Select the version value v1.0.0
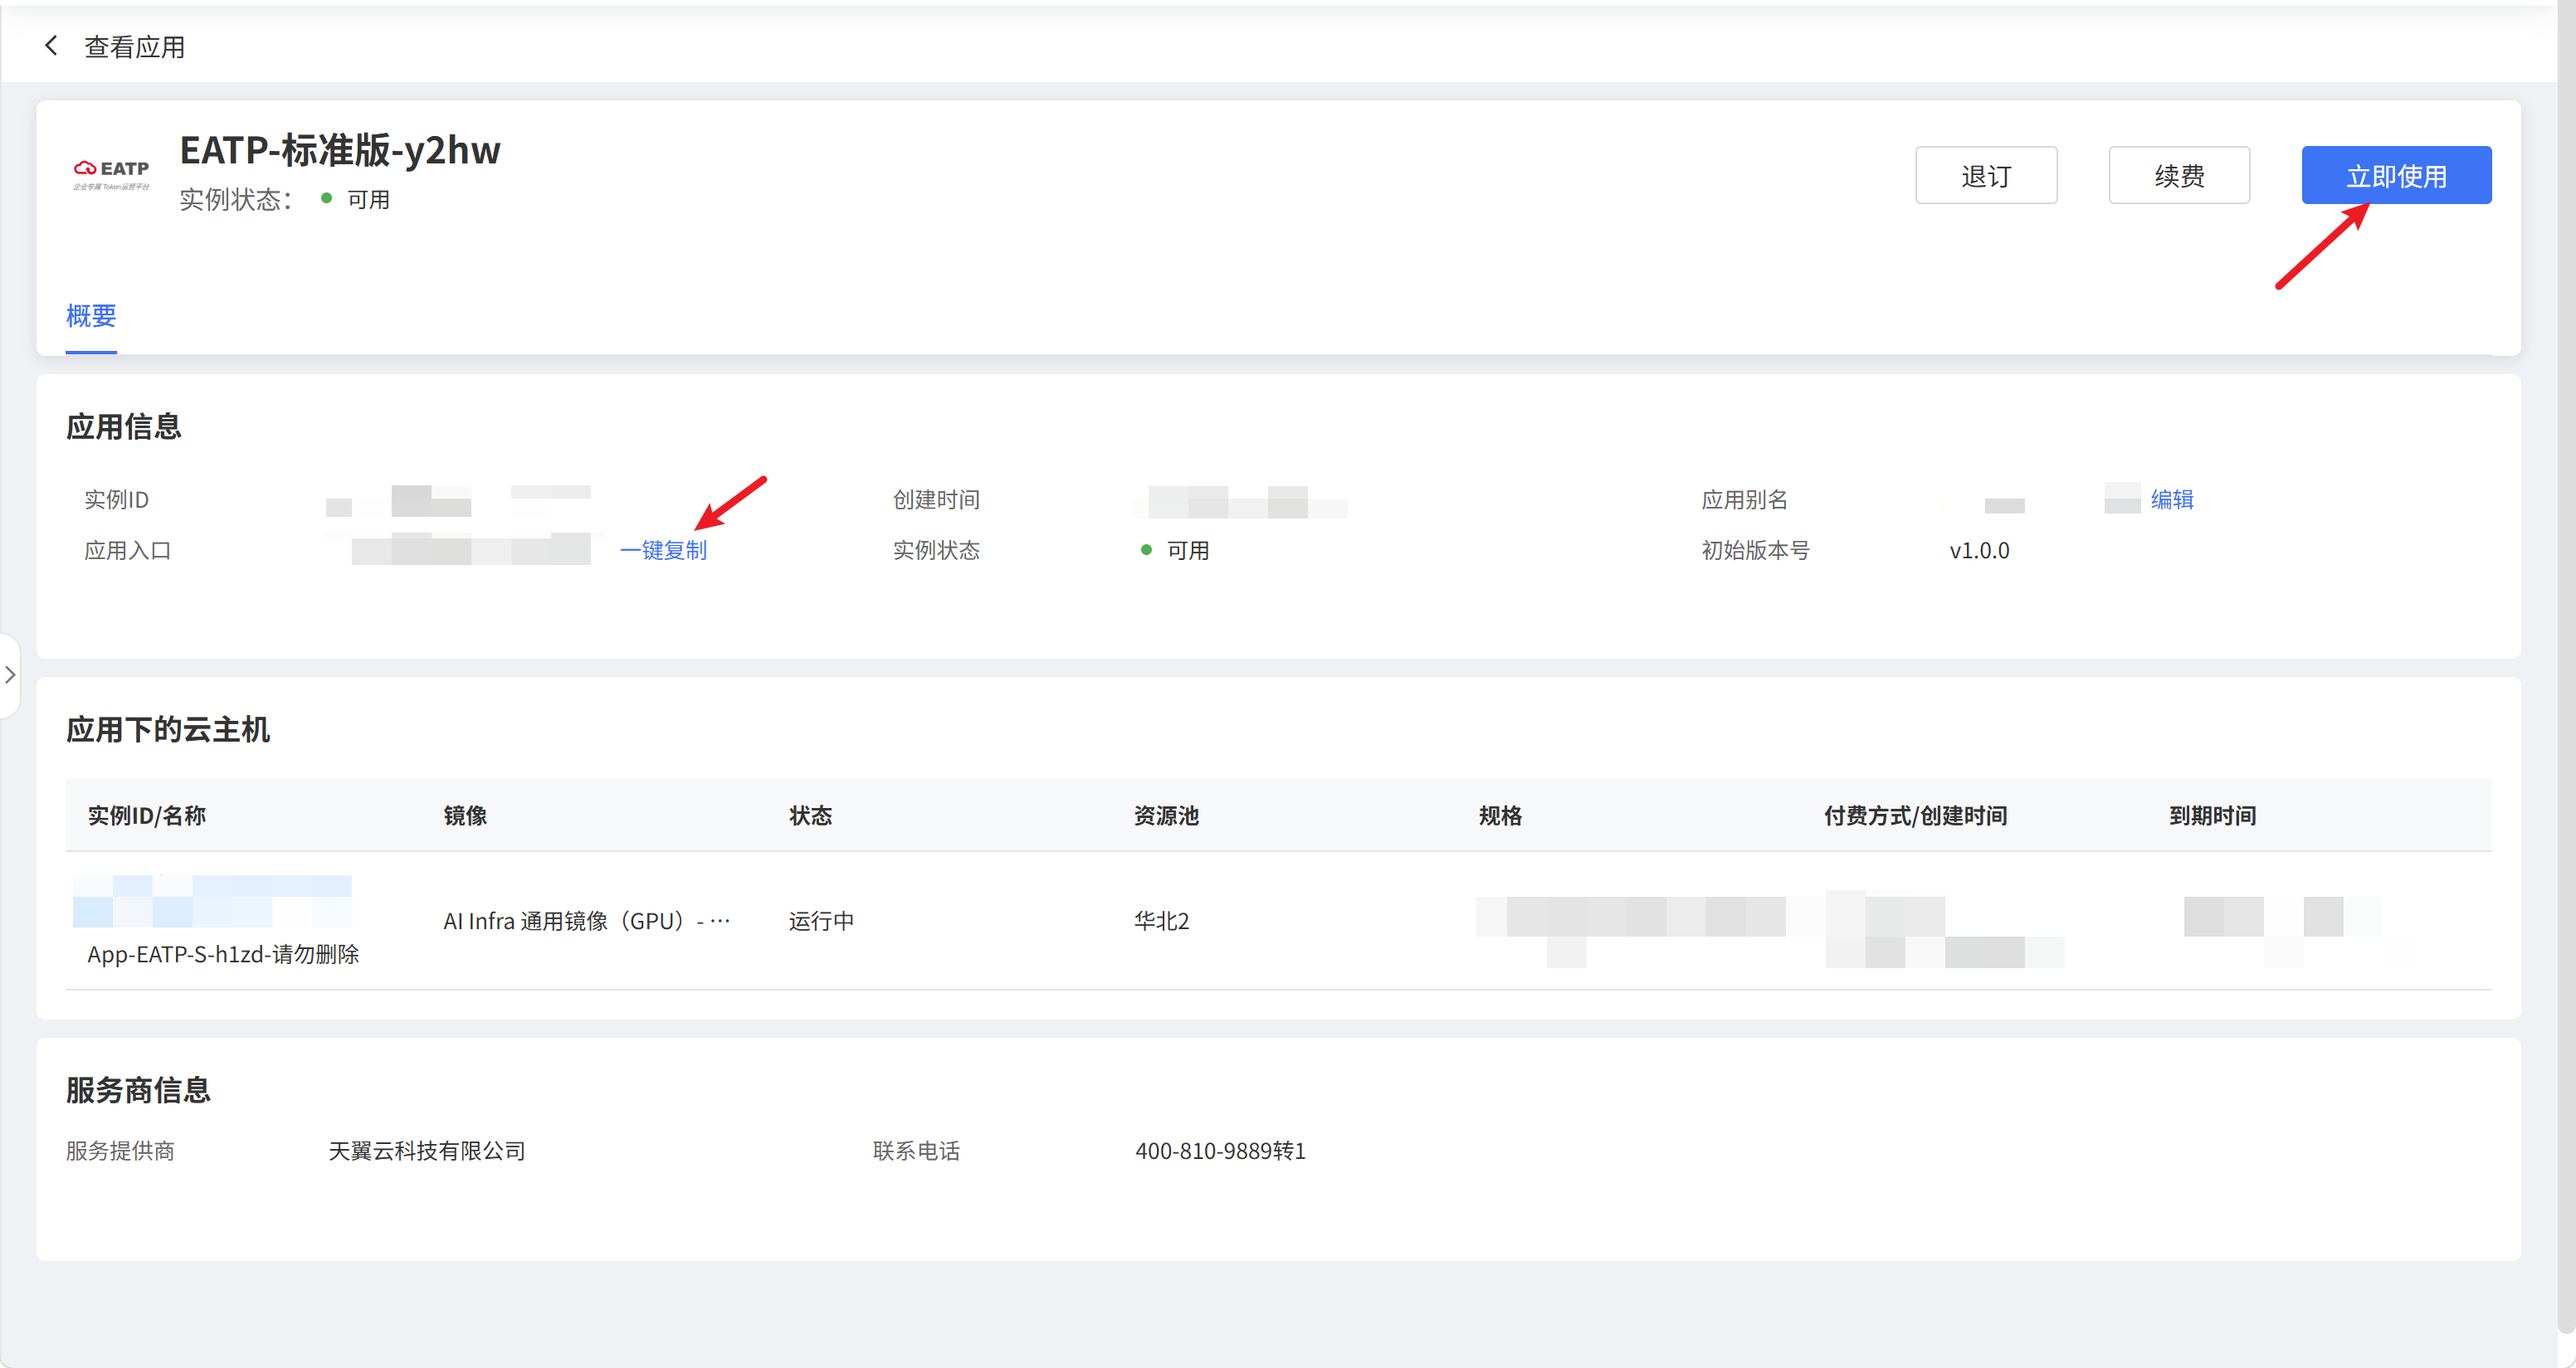 point(1979,551)
